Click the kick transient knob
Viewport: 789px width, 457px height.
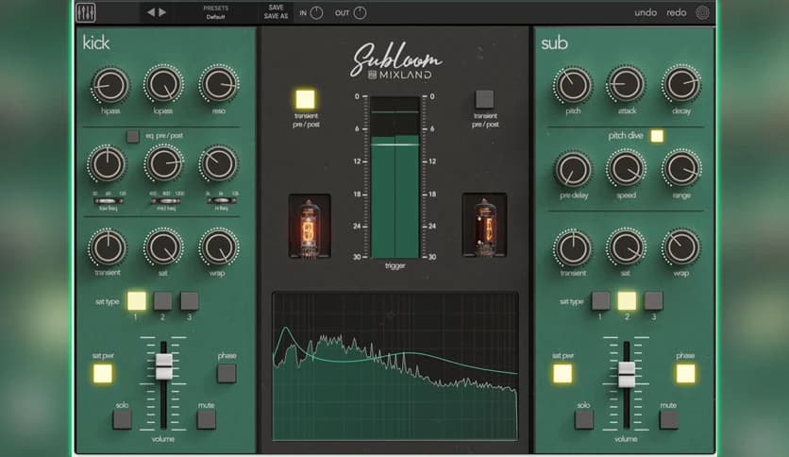tap(108, 247)
